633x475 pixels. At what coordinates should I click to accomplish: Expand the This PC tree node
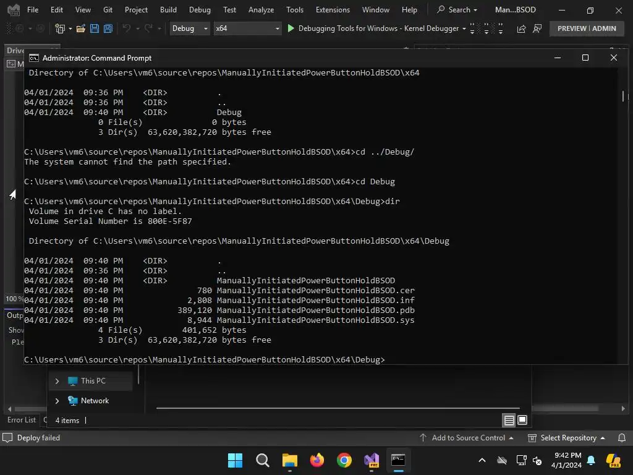point(57,381)
